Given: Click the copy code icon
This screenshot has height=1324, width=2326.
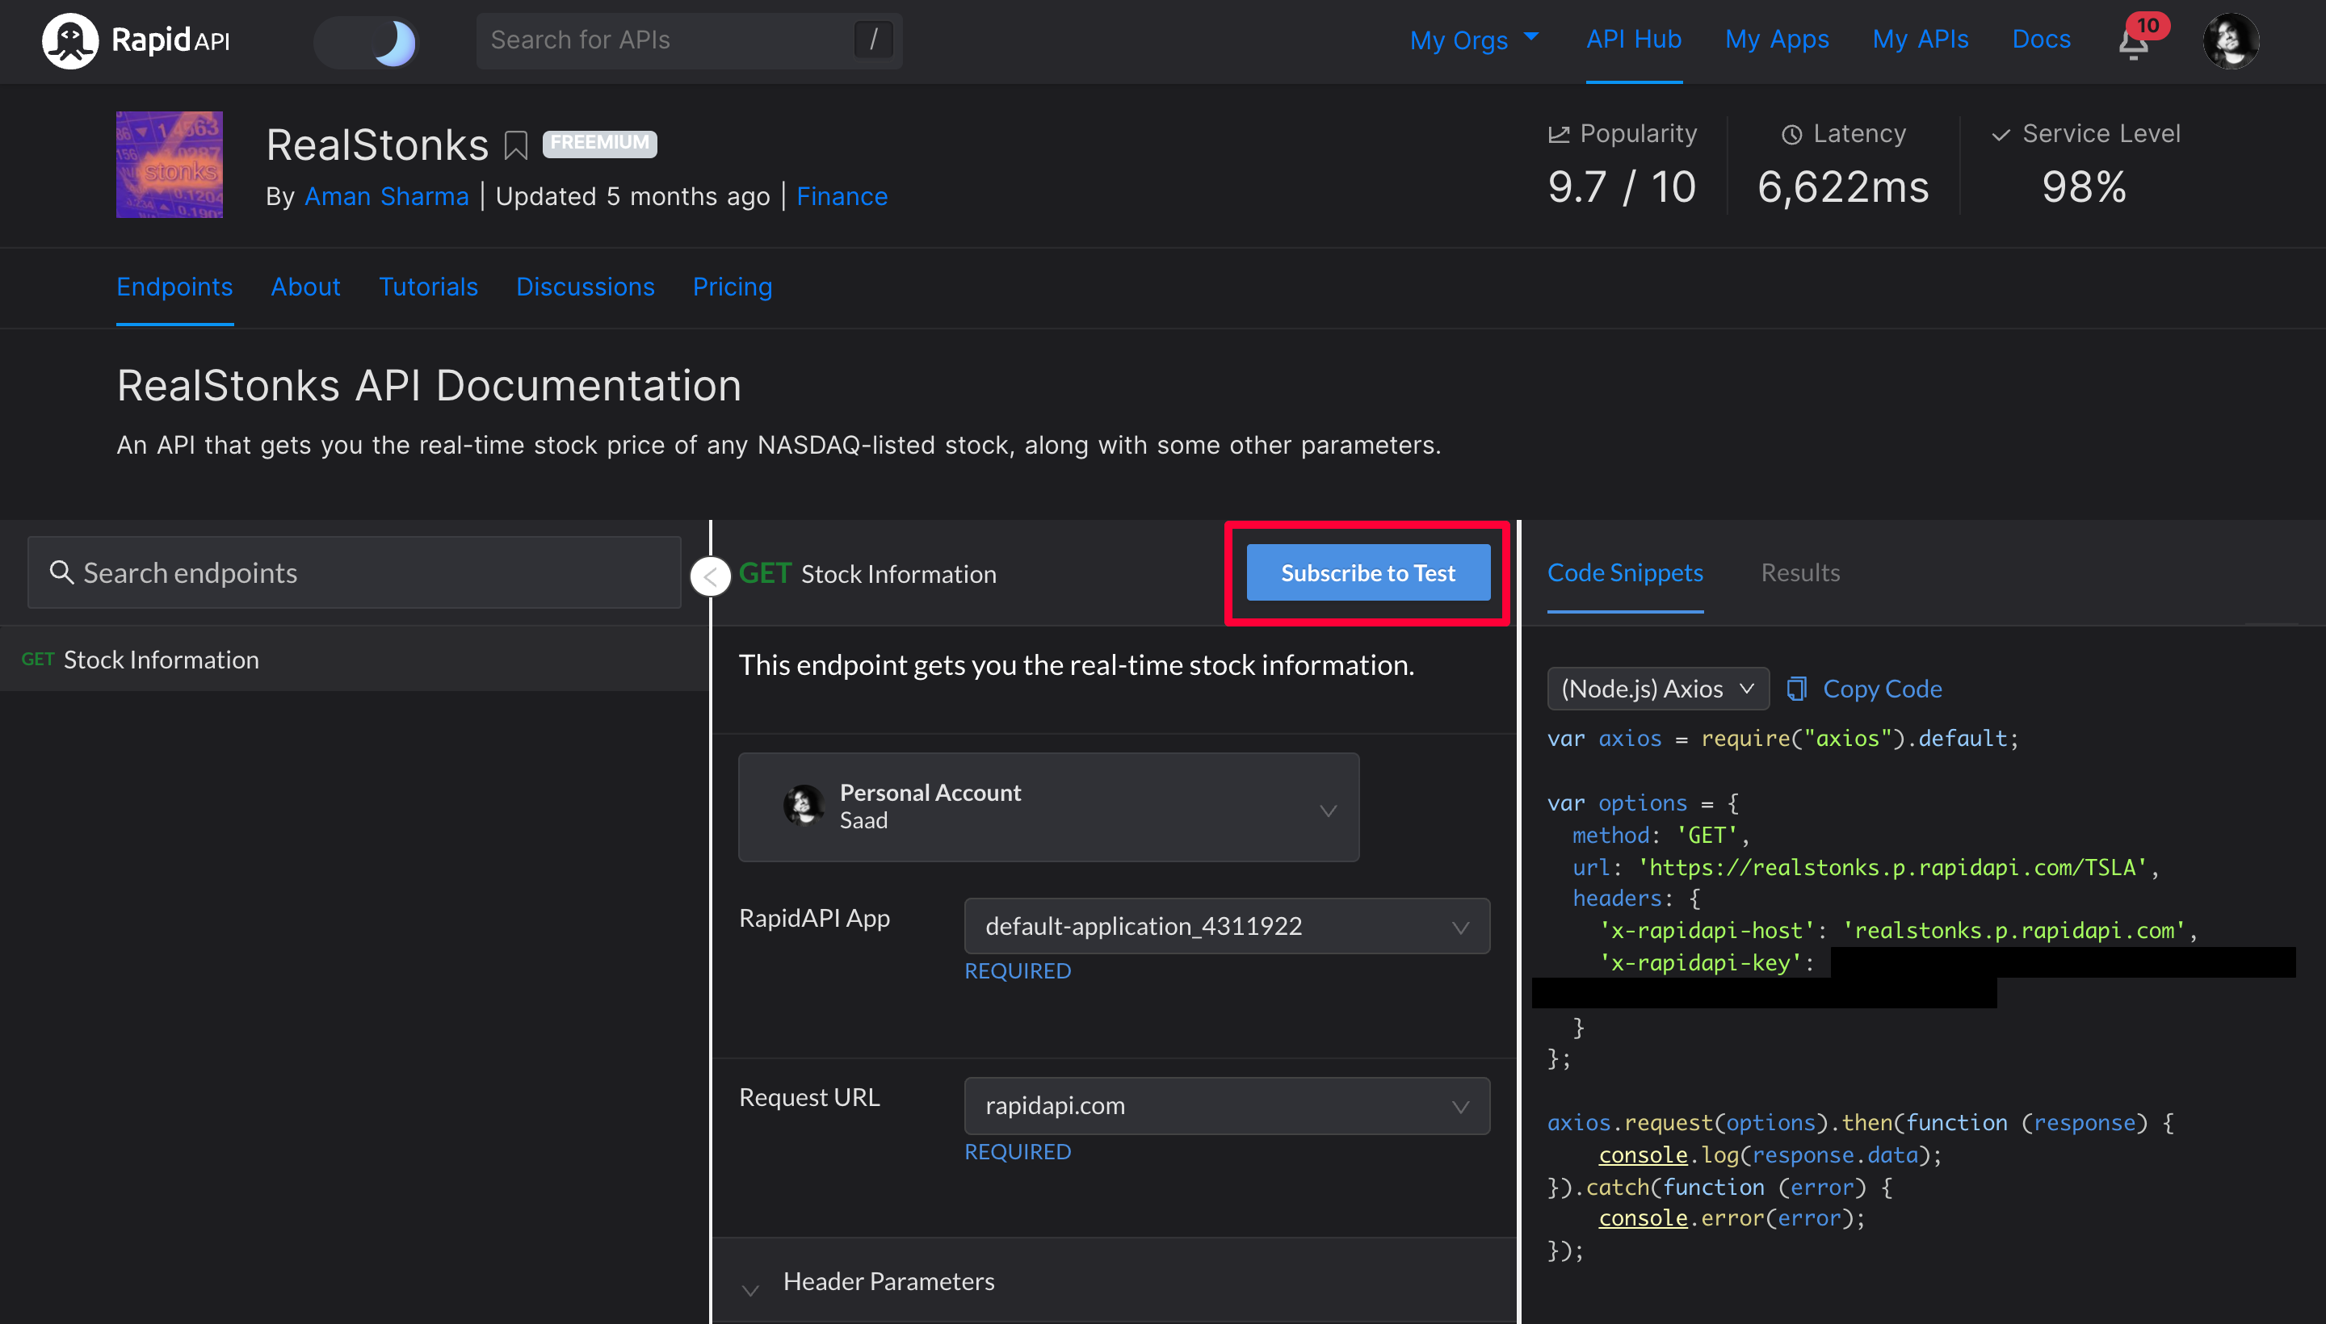Looking at the screenshot, I should 1795,689.
